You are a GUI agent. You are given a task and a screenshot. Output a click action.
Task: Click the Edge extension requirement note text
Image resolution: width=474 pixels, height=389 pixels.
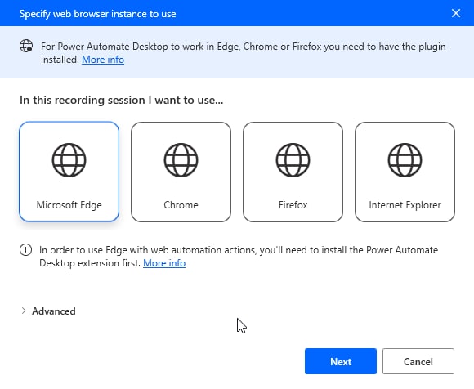click(x=239, y=257)
